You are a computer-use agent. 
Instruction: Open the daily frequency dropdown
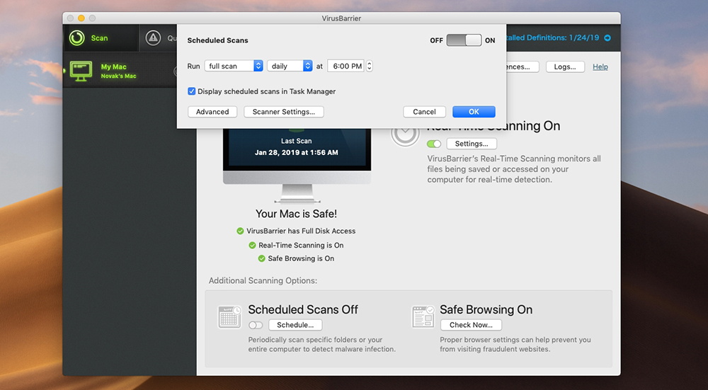[x=290, y=66]
